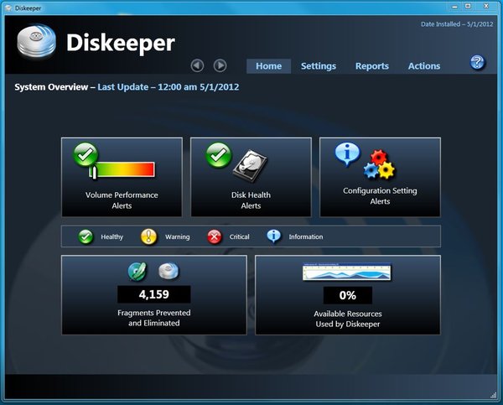Click the forward navigation arrow

220,65
